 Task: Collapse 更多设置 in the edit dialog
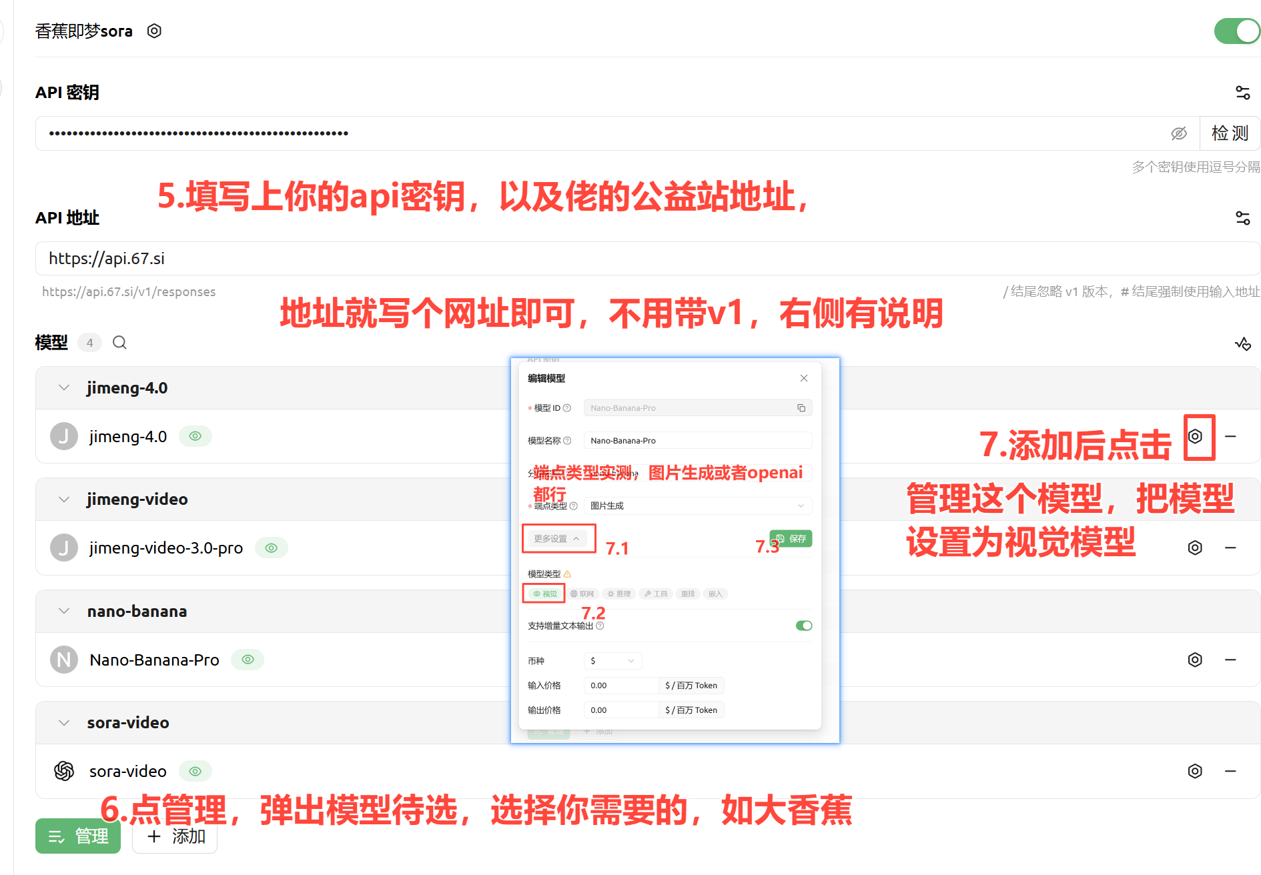click(x=558, y=539)
